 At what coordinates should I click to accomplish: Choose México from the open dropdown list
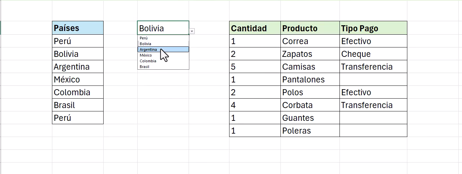coord(163,55)
